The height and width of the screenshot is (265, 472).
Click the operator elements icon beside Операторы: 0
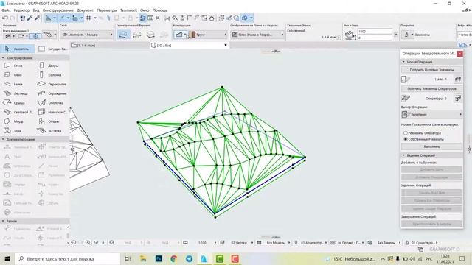tap(458, 98)
